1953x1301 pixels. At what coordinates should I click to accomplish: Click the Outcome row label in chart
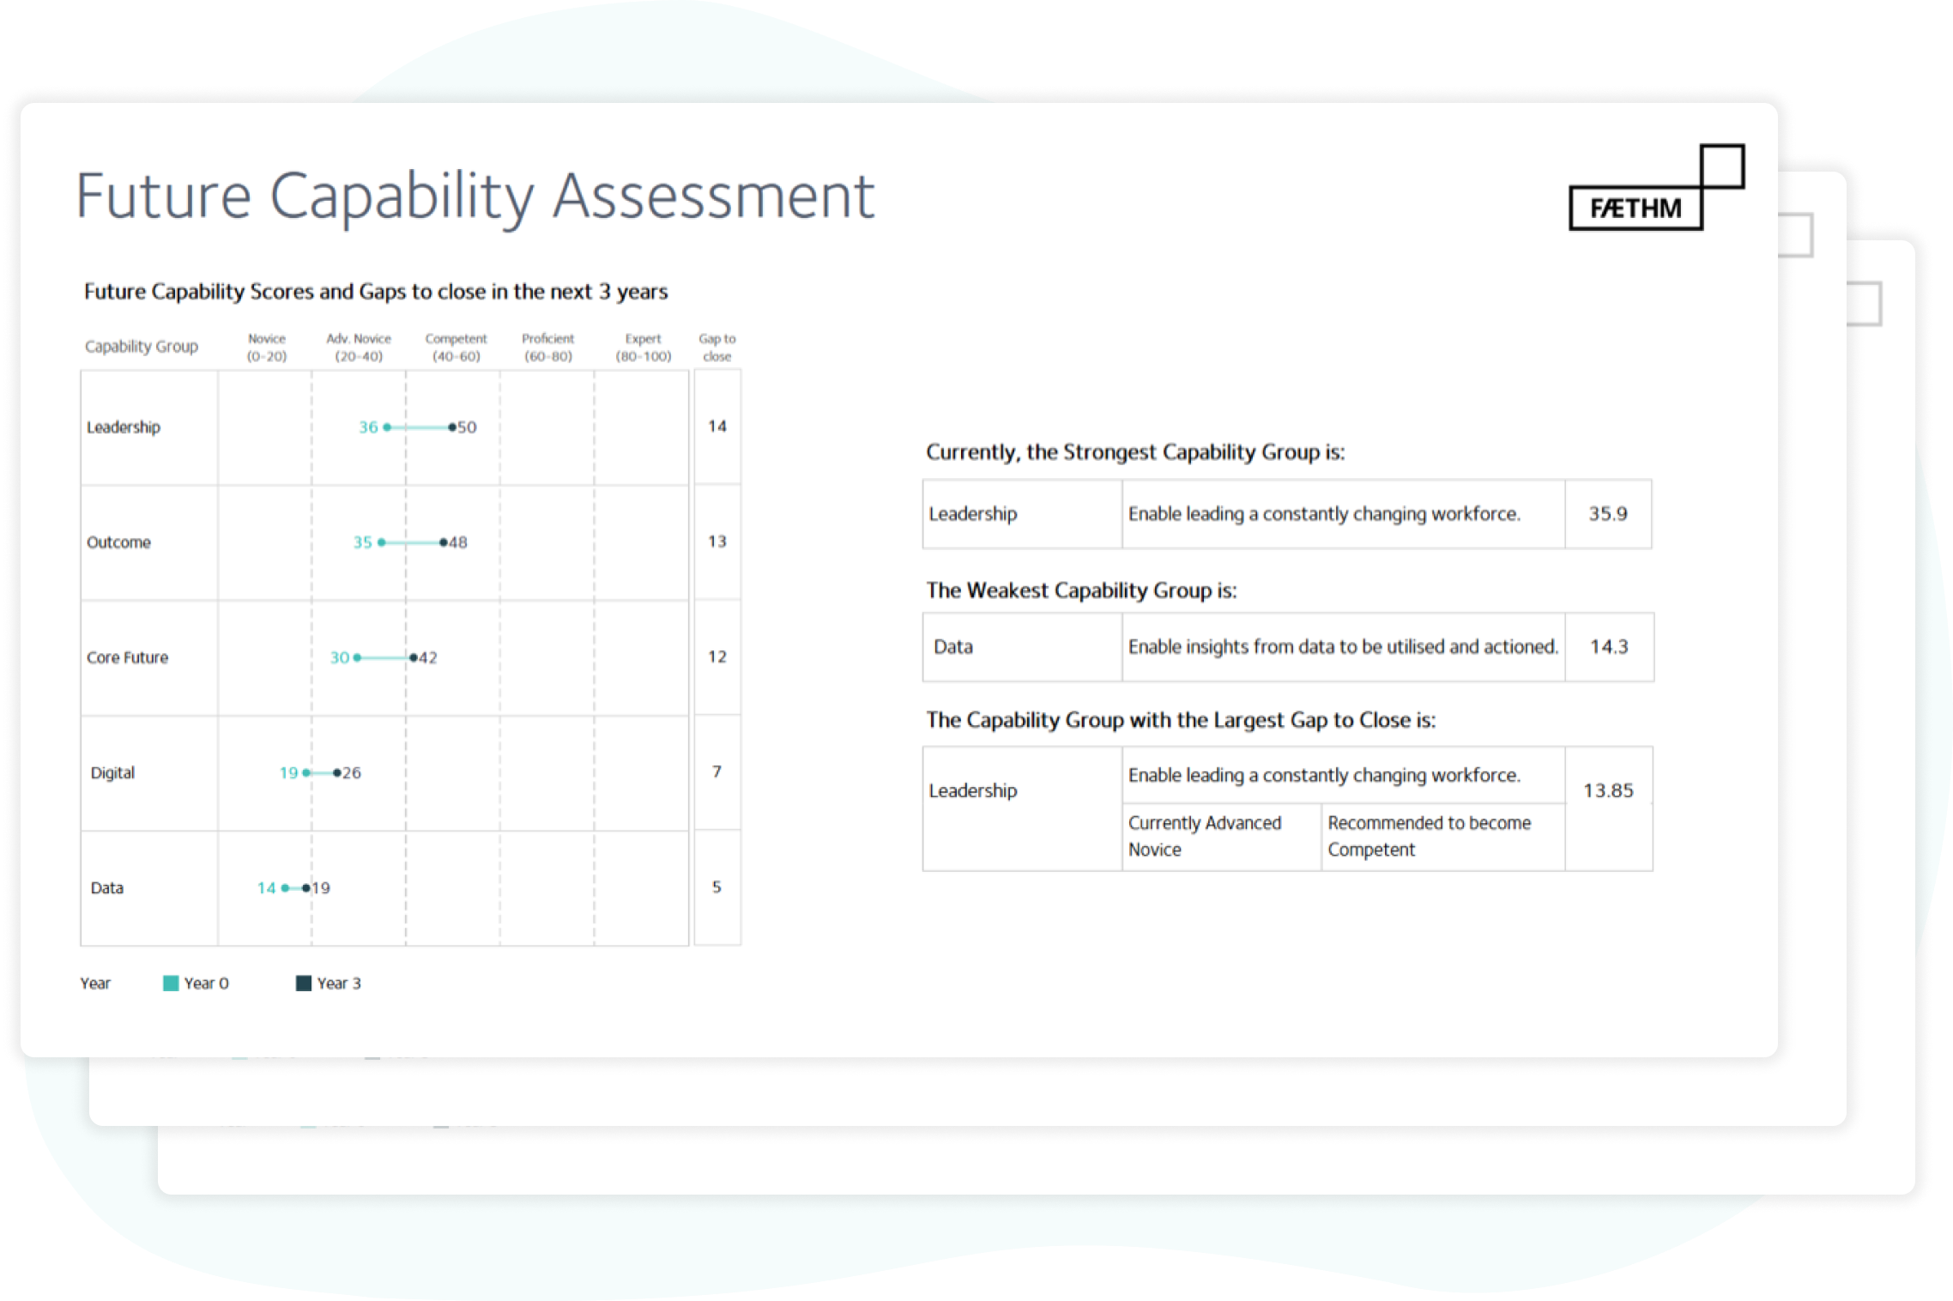[x=118, y=542]
